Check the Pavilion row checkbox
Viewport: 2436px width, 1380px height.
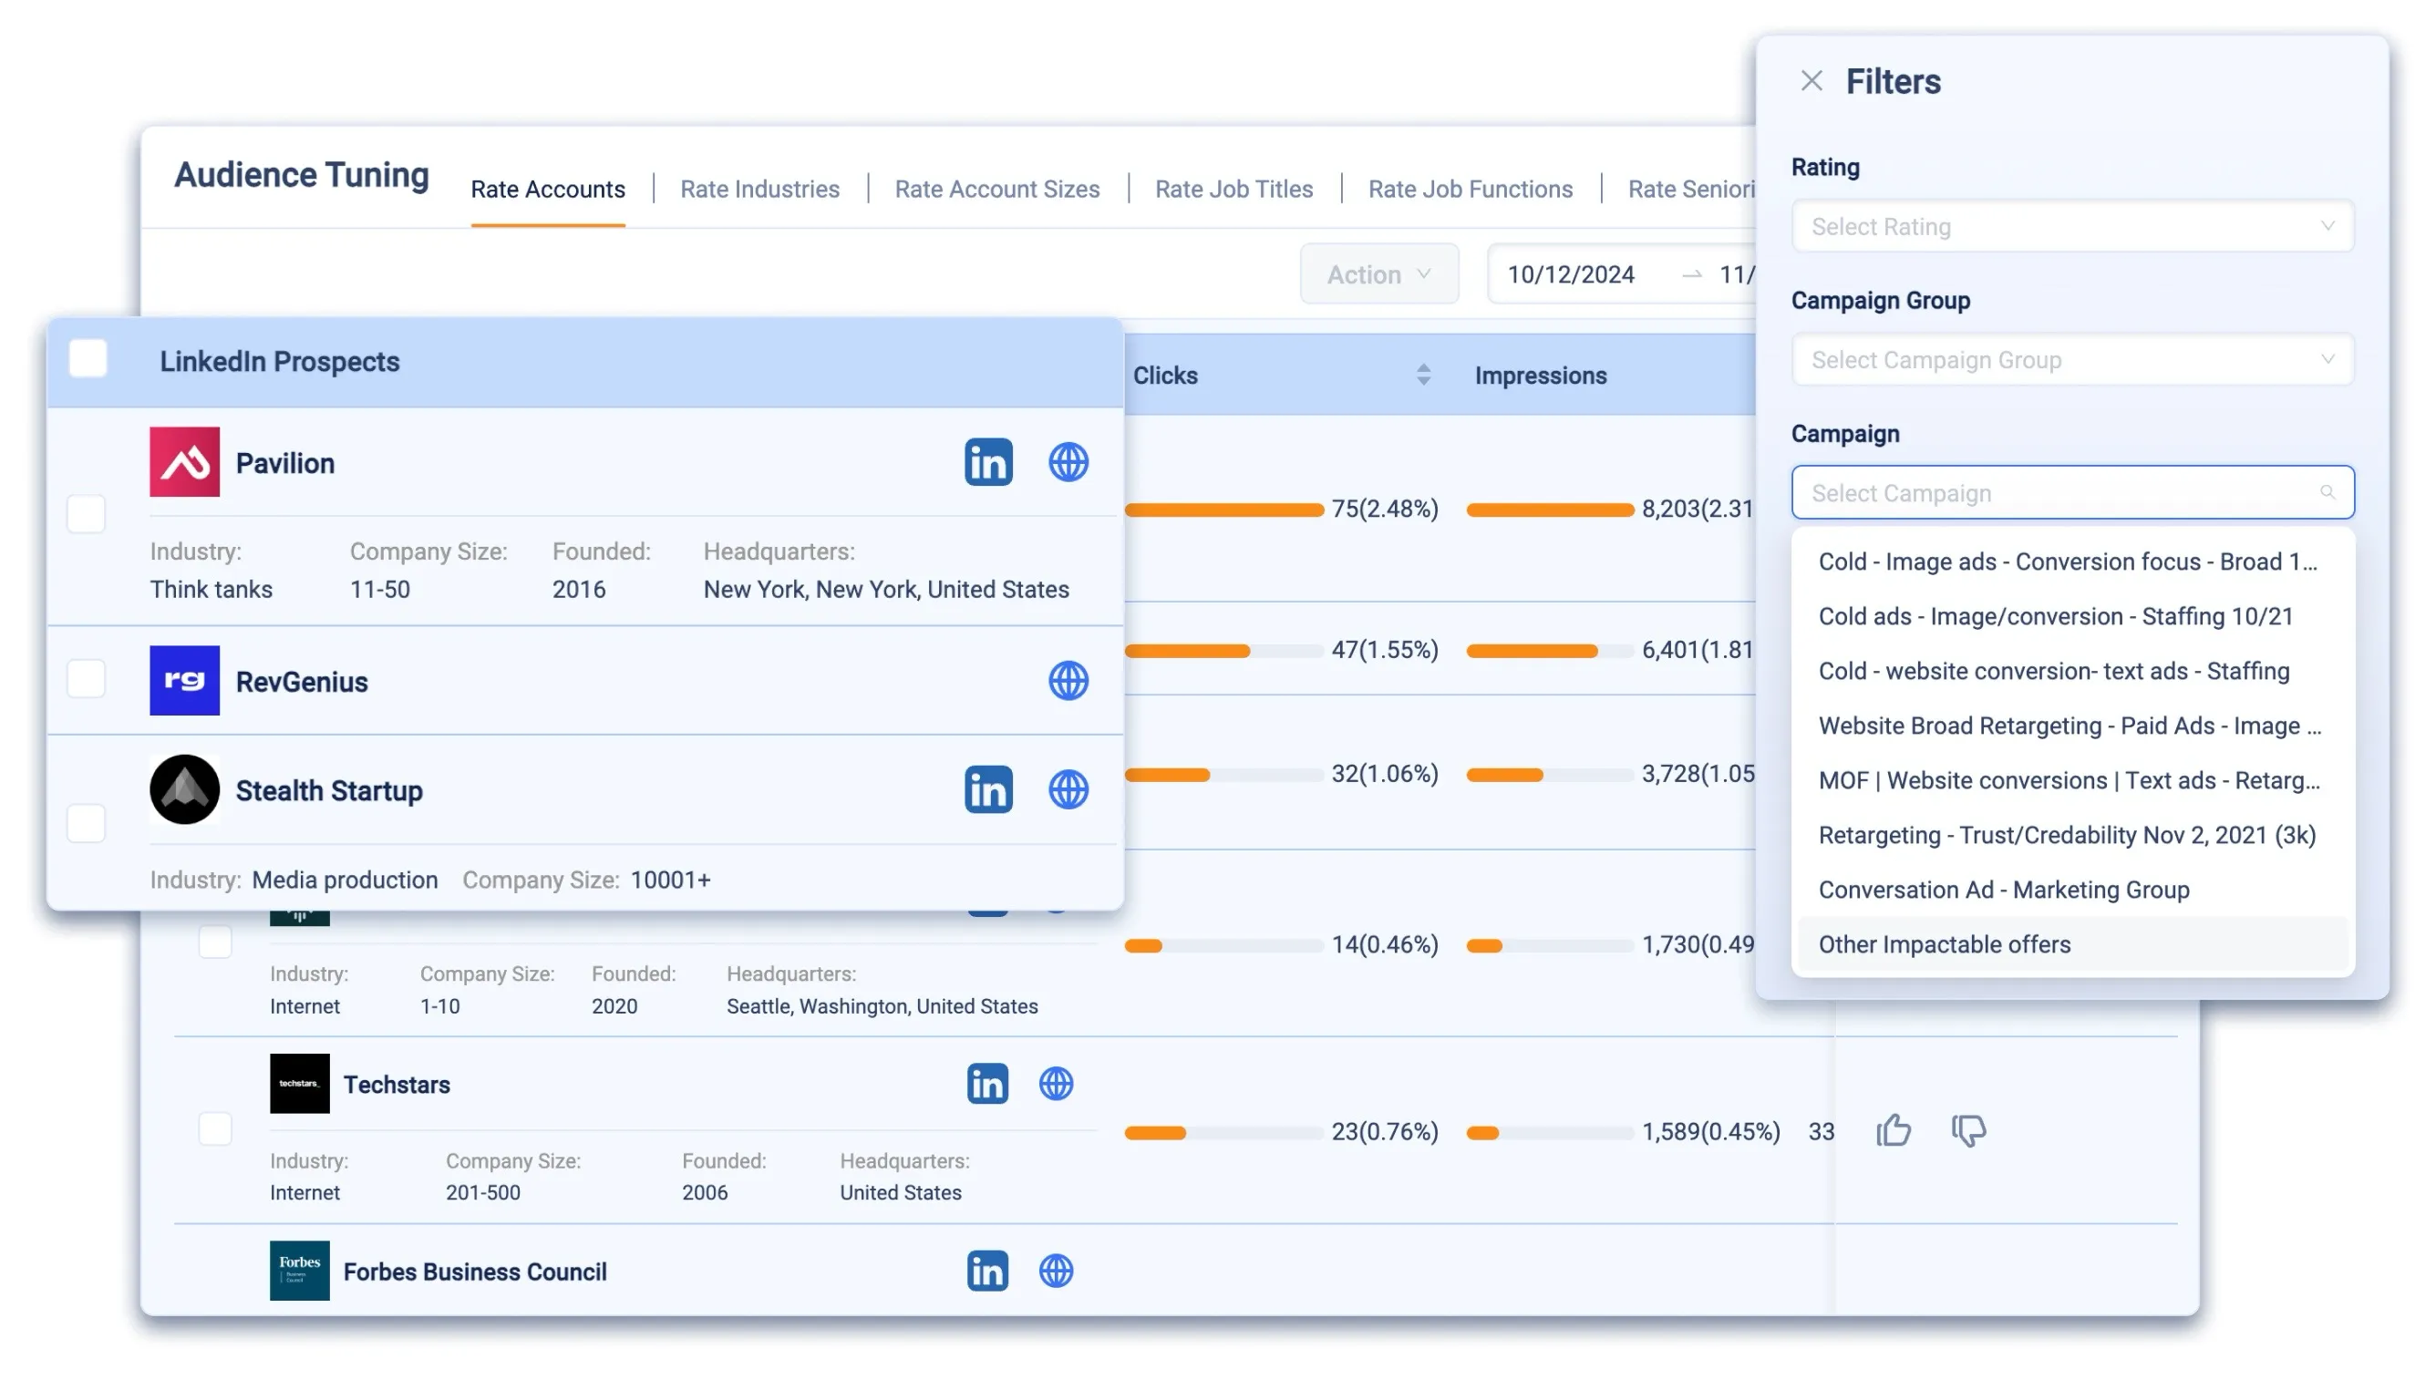(87, 515)
